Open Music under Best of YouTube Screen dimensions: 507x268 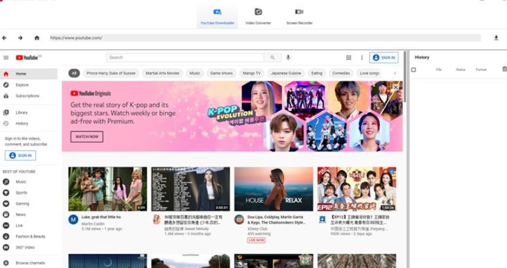click(x=29, y=182)
